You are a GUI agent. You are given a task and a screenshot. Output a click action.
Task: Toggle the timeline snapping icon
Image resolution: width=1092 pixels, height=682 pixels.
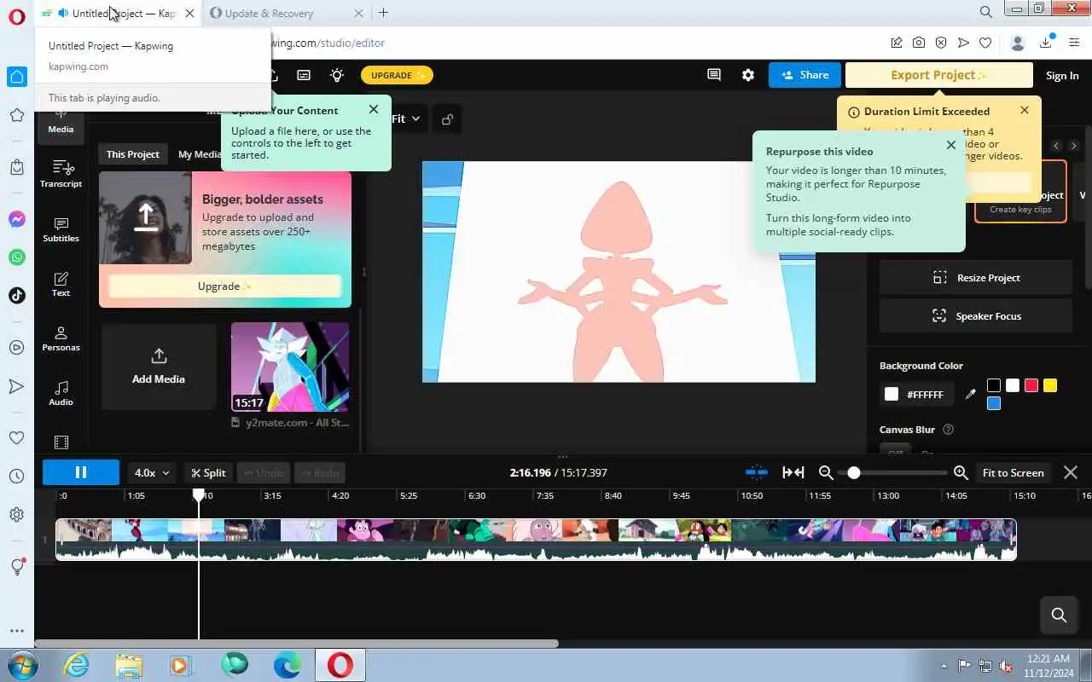coord(756,472)
